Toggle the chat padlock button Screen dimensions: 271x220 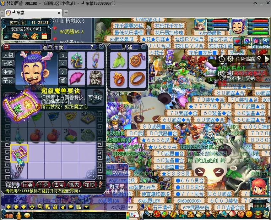(55, 207)
